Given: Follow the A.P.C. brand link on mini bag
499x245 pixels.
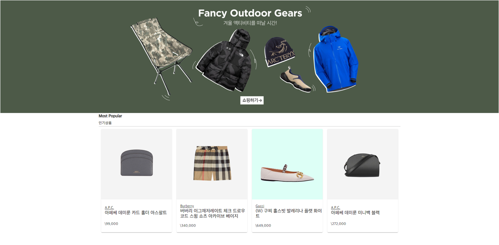Looking at the screenshot, I should tap(336, 207).
